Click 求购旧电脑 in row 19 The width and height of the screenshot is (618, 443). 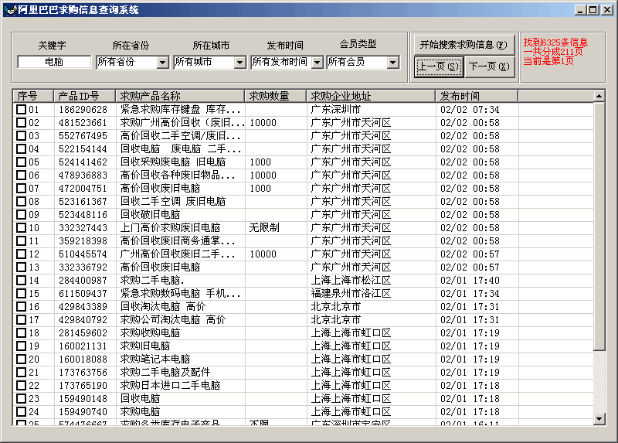click(145, 346)
